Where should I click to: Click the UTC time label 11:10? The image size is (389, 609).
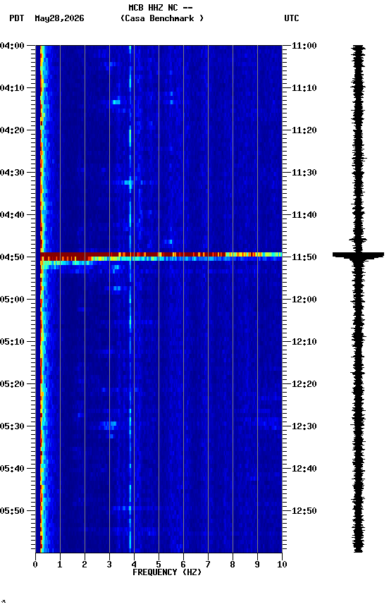(x=304, y=88)
